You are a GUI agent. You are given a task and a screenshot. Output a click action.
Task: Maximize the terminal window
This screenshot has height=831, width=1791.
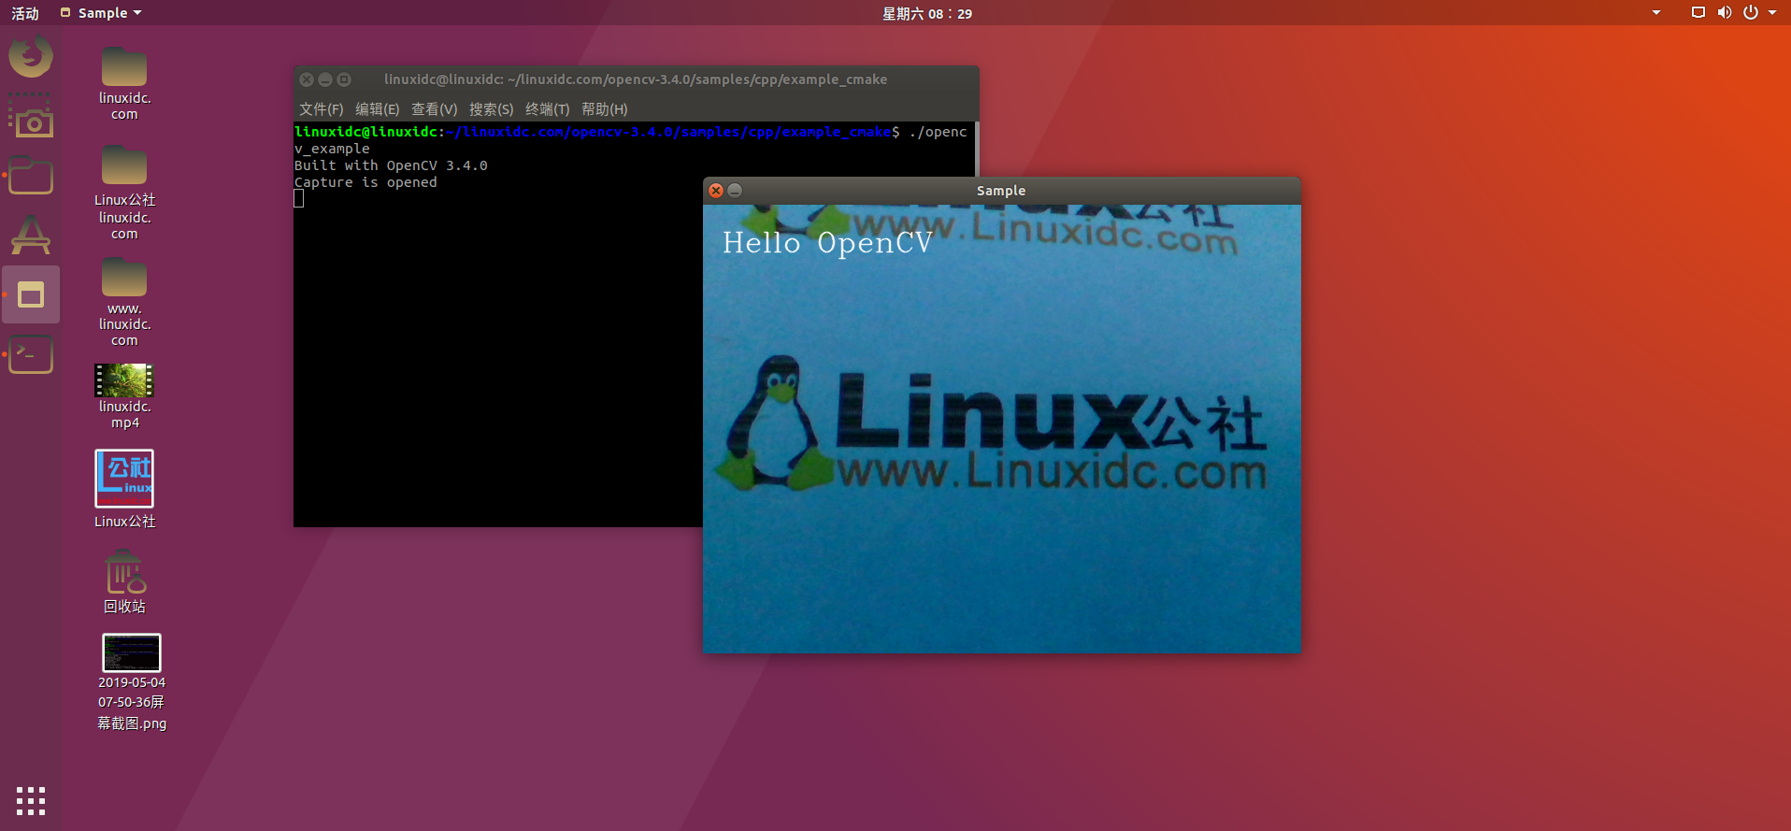coord(344,79)
